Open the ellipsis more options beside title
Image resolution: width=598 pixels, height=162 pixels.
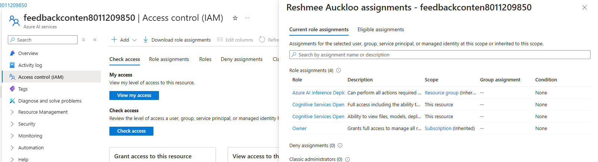[247, 18]
